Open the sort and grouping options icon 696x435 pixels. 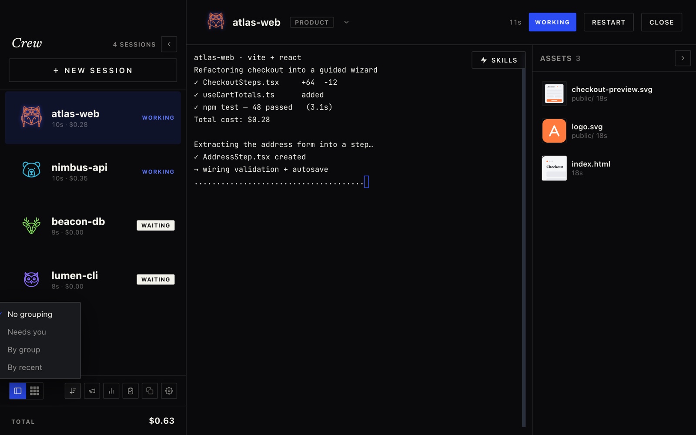73,391
